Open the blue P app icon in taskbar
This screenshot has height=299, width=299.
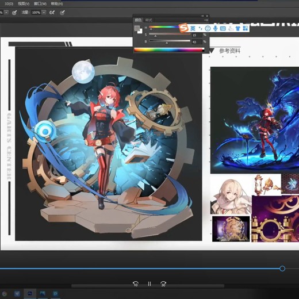click(55, 293)
